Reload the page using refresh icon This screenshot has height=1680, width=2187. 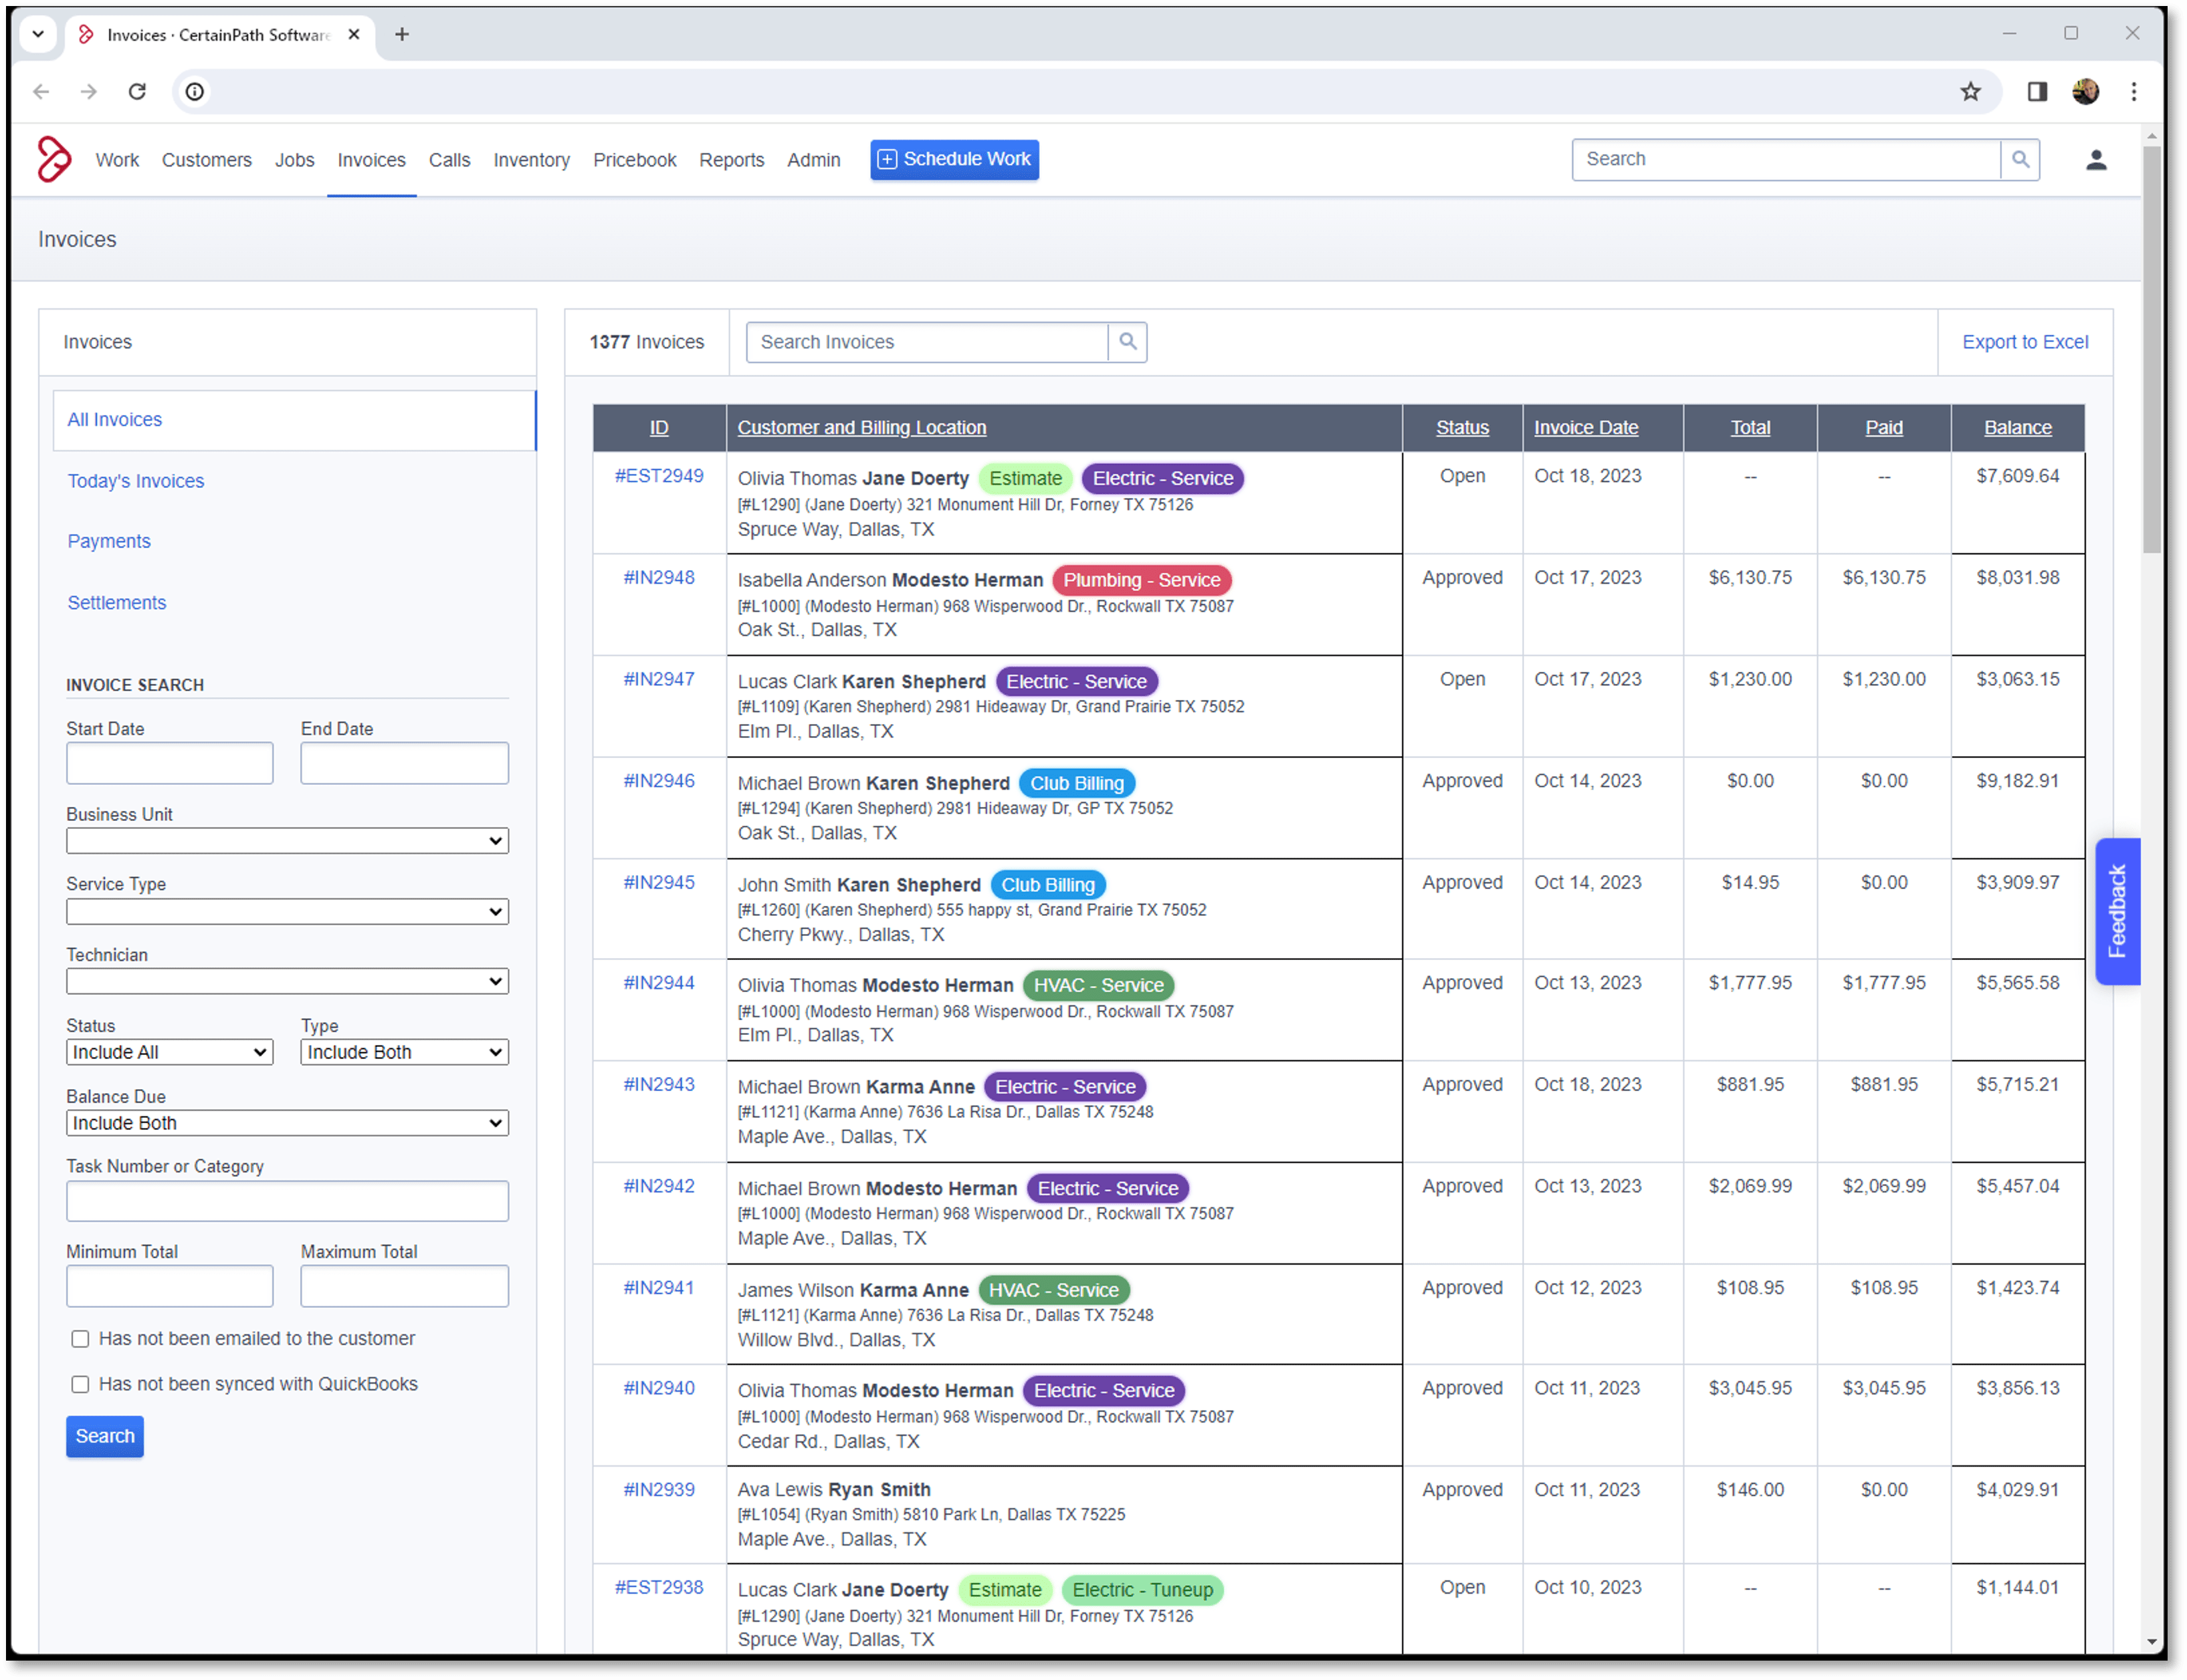[137, 92]
